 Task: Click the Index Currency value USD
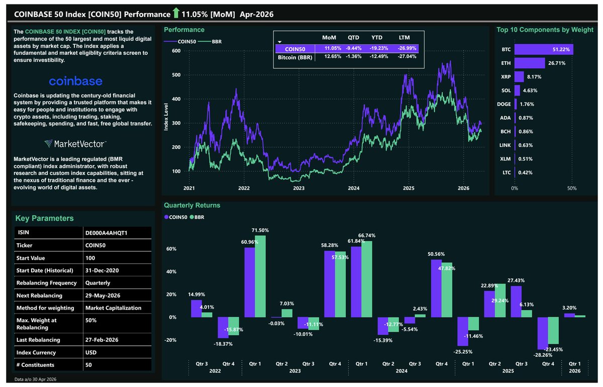[91, 352]
